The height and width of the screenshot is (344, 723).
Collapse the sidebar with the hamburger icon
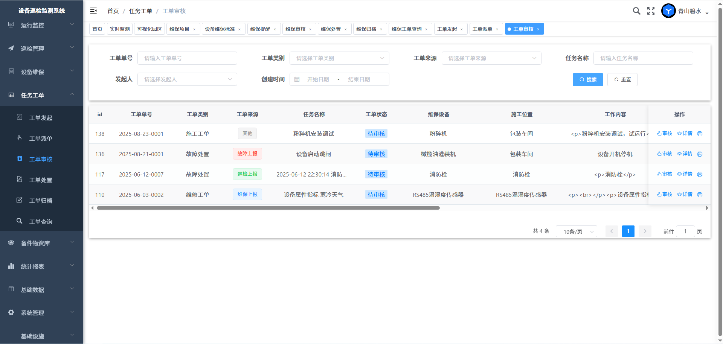pos(93,11)
